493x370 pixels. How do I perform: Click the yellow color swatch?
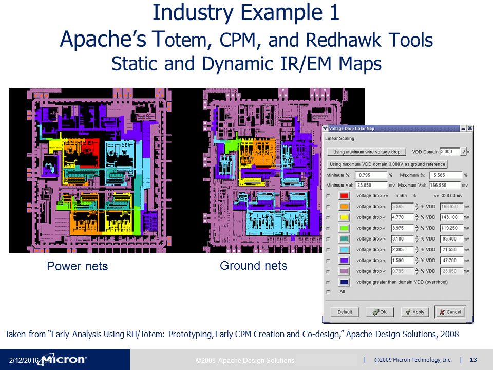[344, 217]
